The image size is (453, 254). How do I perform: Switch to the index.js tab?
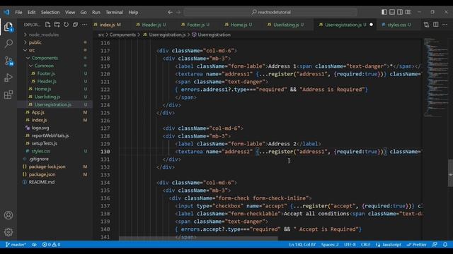point(107,25)
